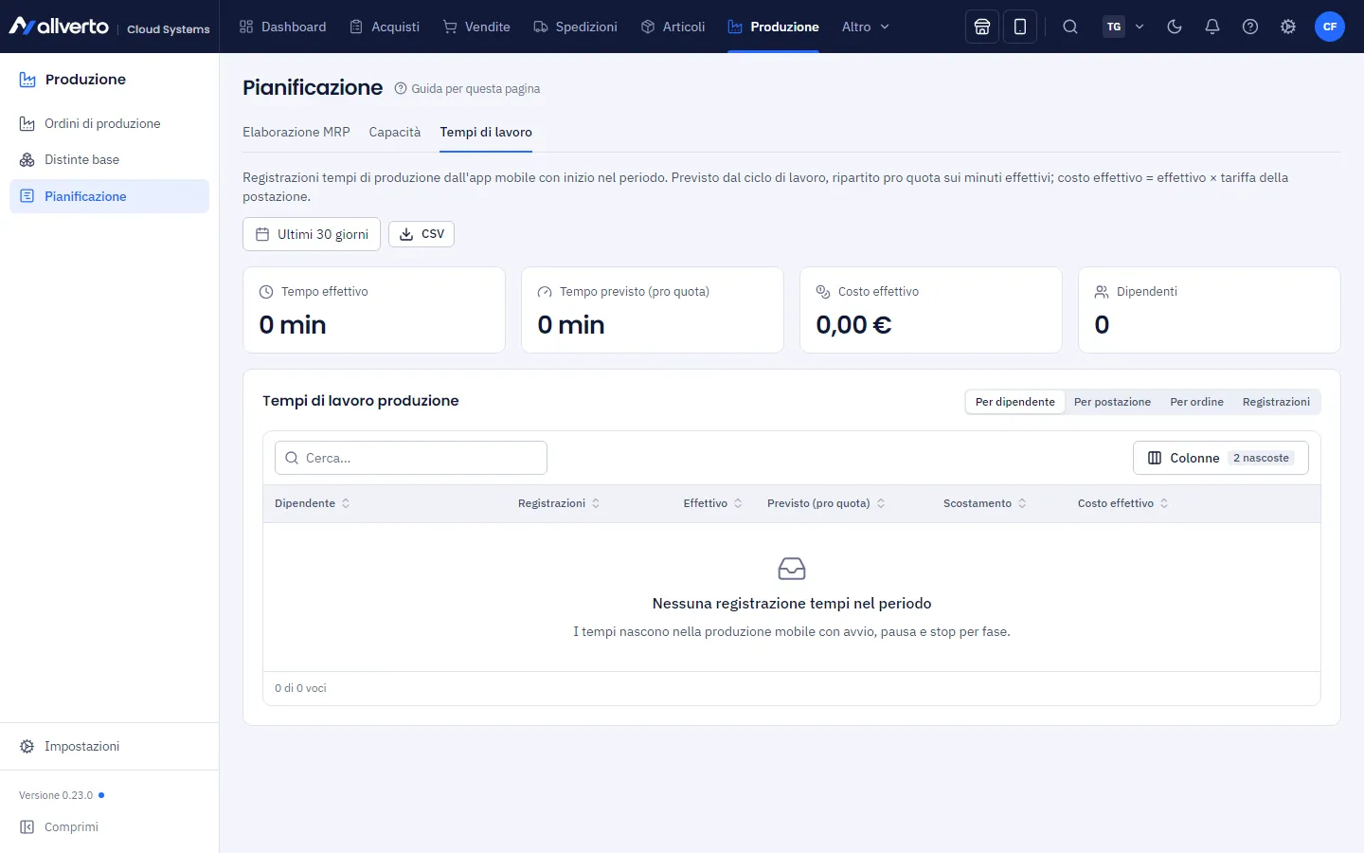The width and height of the screenshot is (1364, 853).
Task: Open Guida per questa pagina link
Action: pos(467,88)
